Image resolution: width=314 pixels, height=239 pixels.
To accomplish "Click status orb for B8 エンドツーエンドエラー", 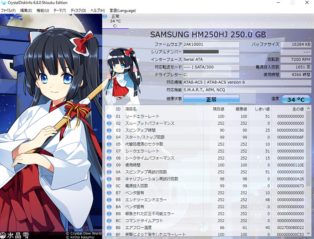I will [109, 200].
